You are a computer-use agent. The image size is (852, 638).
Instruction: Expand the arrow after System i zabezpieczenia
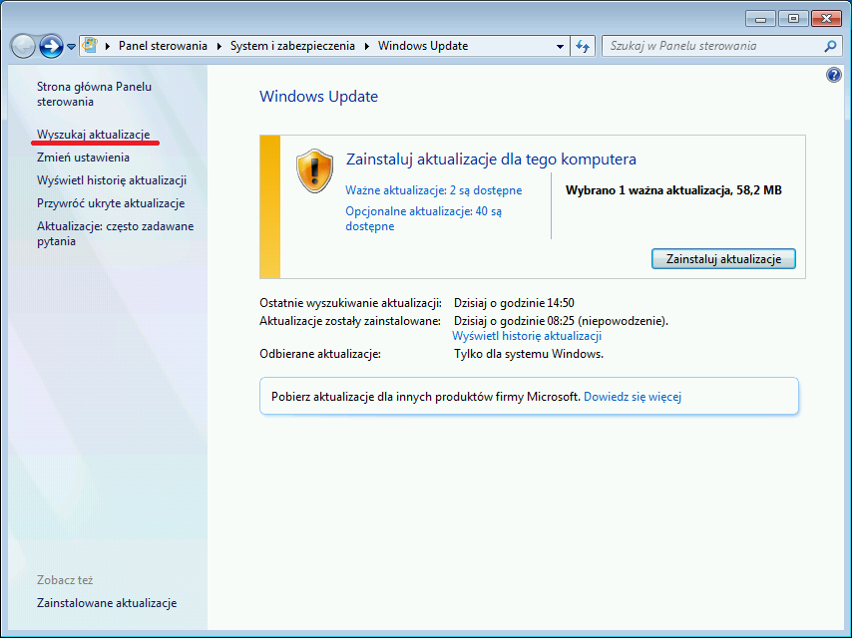(367, 46)
